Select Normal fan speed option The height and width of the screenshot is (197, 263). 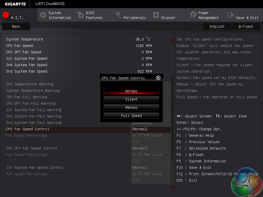tap(131, 91)
